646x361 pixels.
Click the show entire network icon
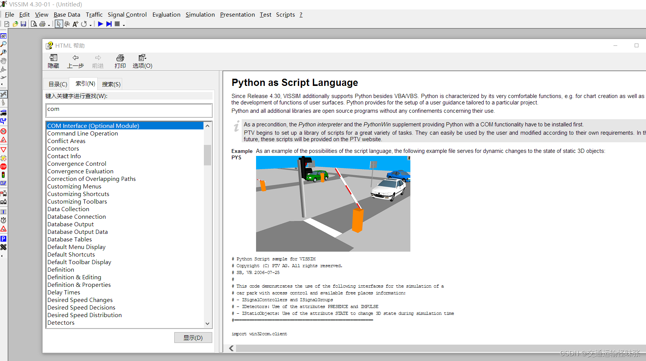tap(3, 36)
